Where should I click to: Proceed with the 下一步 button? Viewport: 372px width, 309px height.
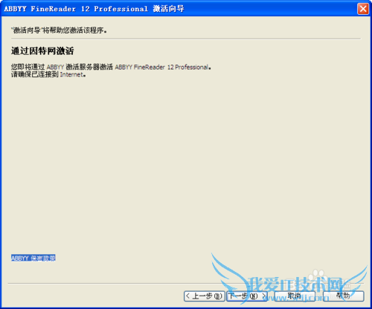247,296
